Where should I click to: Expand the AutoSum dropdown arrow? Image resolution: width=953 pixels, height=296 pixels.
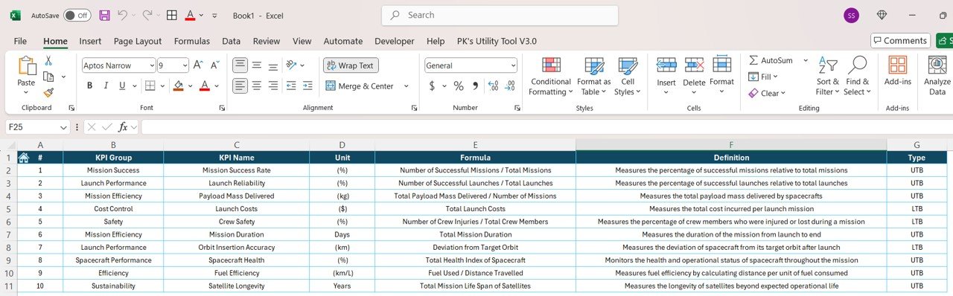[806, 60]
